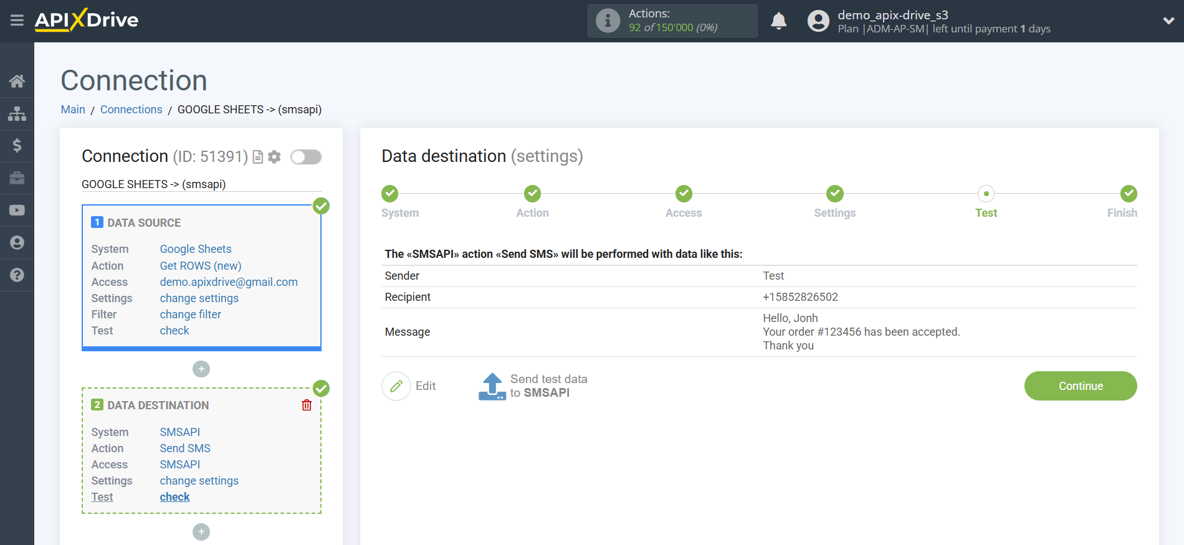This screenshot has height=545, width=1184.
Task: Click the Edit pencil icon
Action: [396, 386]
